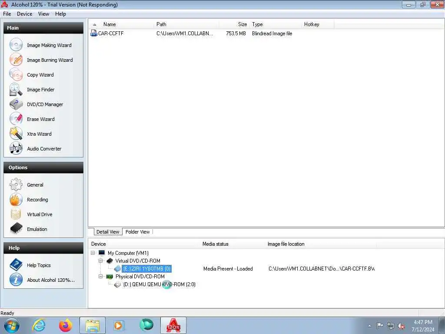Open the Device menu

pos(25,14)
